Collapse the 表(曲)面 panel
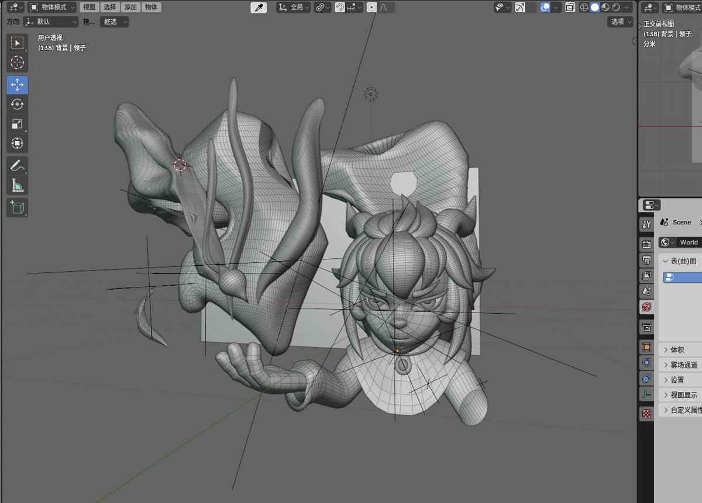This screenshot has height=503, width=702. click(680, 261)
